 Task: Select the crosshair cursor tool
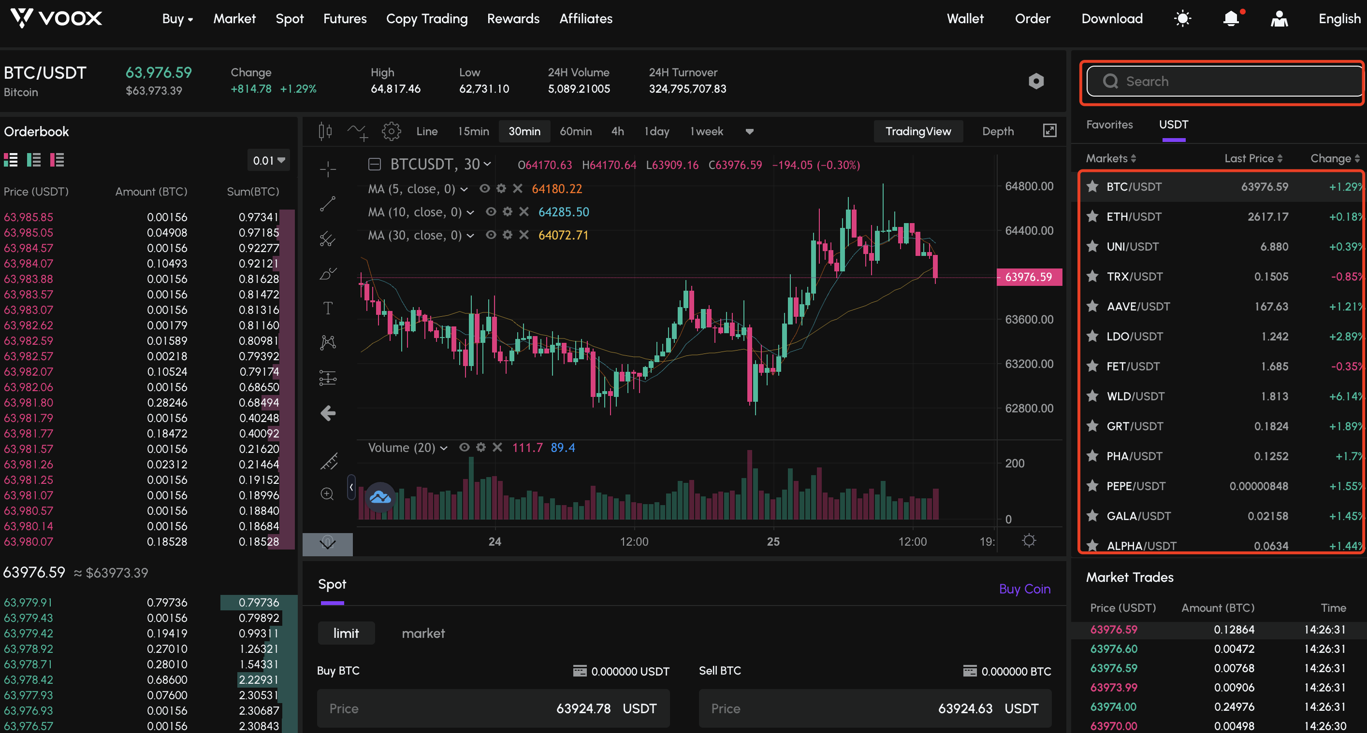tap(328, 169)
